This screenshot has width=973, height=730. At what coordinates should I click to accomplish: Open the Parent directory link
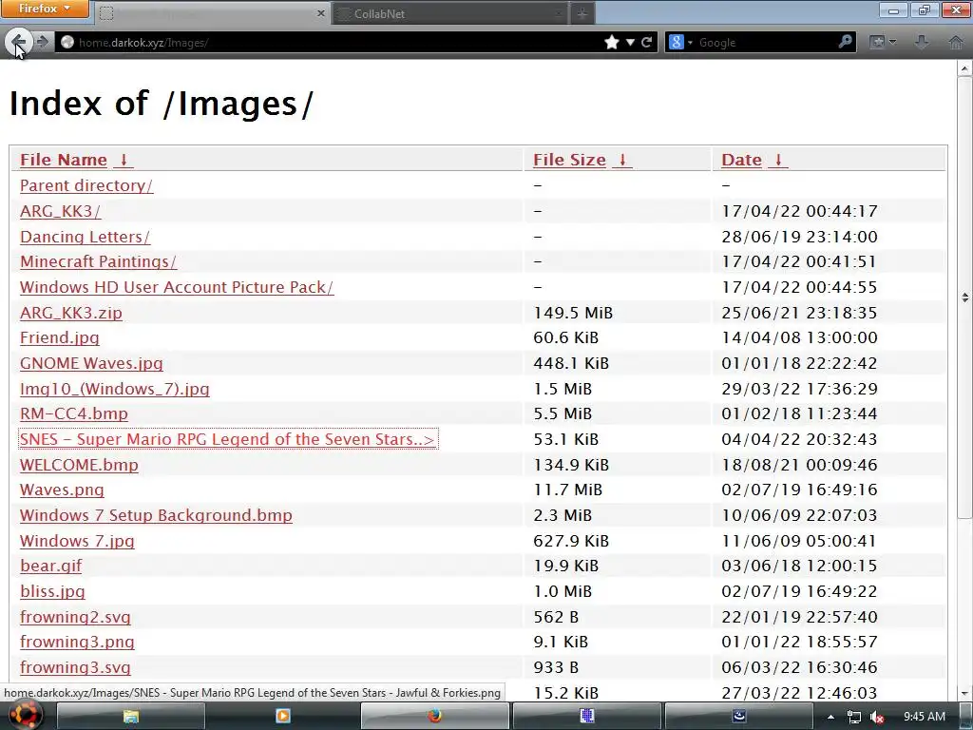click(x=86, y=185)
